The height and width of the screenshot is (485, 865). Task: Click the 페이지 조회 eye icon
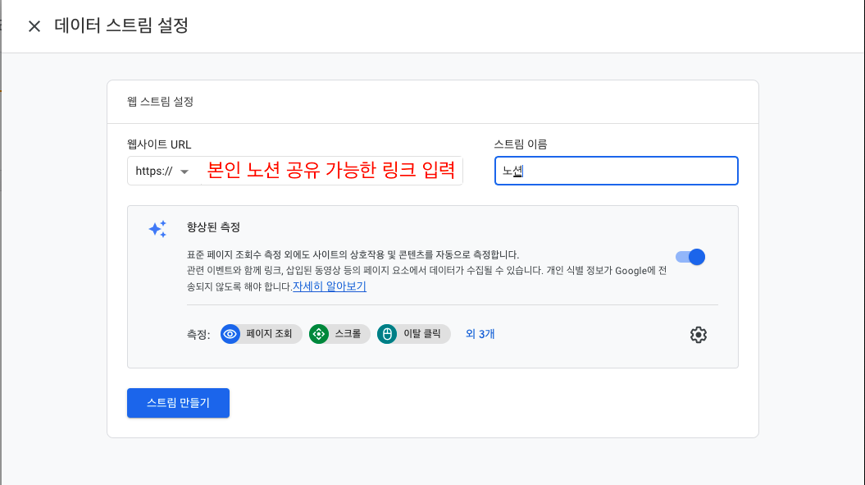230,334
